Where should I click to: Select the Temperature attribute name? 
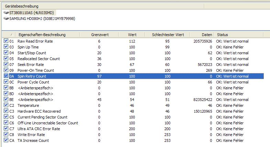coord(28,105)
